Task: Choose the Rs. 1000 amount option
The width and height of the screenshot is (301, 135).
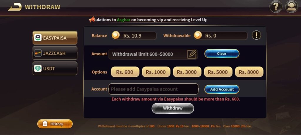Action: 156,72
